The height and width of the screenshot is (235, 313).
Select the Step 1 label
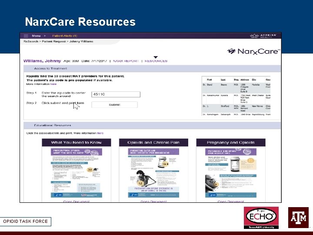[x=31, y=93]
